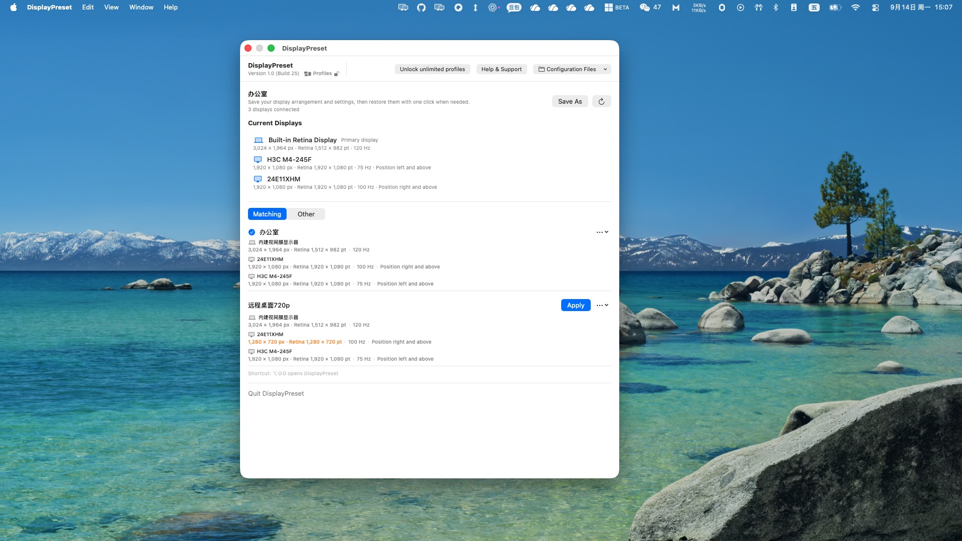
Task: Open the options menu for 办公室 profile
Action: point(602,232)
